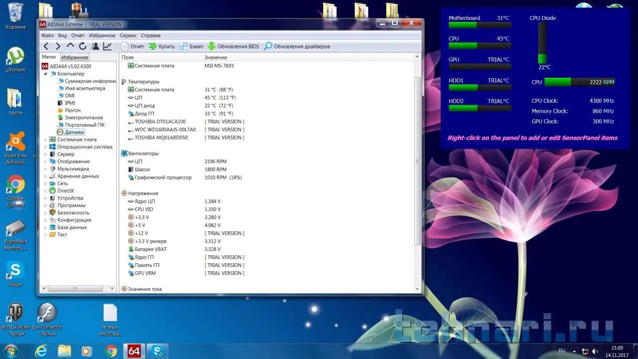
Task: Click the graph chart icon in toolbar
Action: point(107,46)
